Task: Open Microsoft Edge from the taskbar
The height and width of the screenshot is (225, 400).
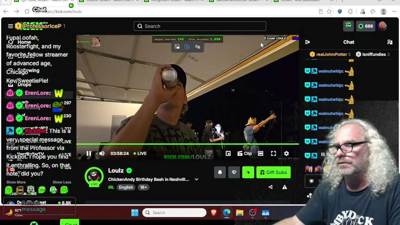Action: point(227,213)
